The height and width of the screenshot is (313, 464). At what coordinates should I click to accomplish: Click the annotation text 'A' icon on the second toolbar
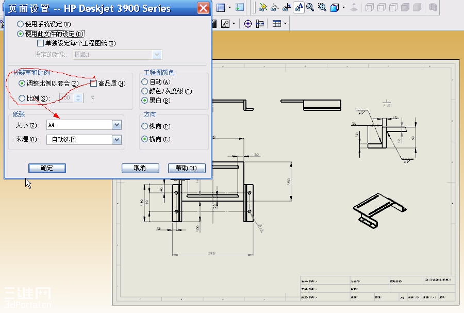[x=225, y=24]
